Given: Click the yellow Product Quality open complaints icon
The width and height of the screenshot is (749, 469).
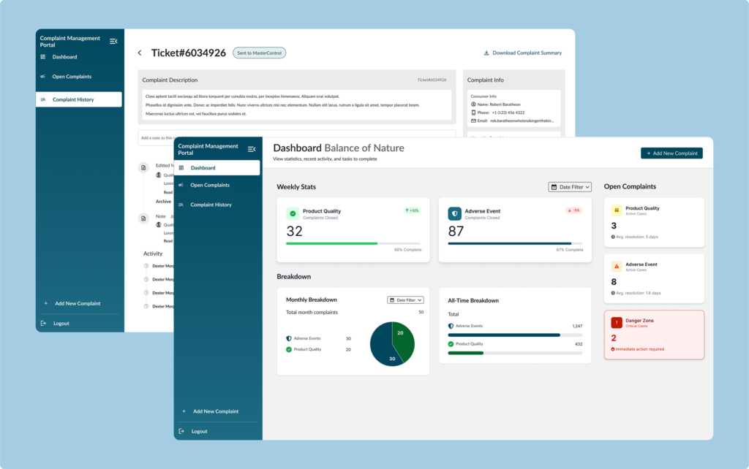Looking at the screenshot, I should click(x=616, y=210).
